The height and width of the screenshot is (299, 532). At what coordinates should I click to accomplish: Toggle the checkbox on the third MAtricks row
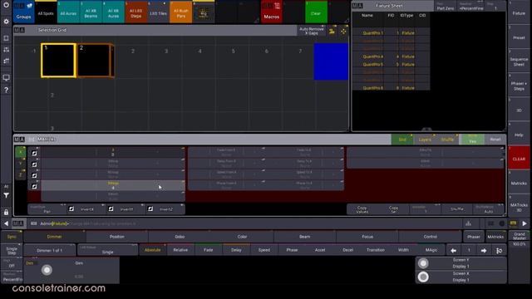point(34,175)
